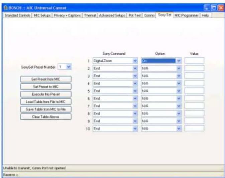Open row 9 Sony Command dropdown
225x178 pixels.
click(115, 121)
